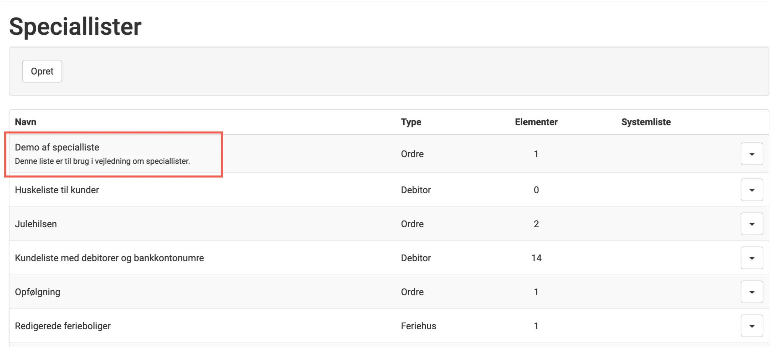Screen dimensions: 771x347
Task: Open dropdown for Demo af specialliste row
Action: coord(752,154)
